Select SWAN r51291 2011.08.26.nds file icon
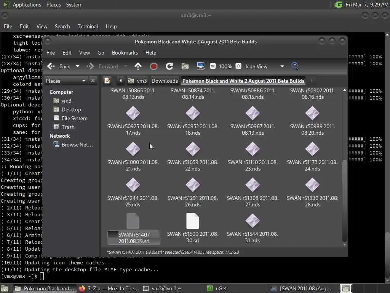 click(193, 185)
